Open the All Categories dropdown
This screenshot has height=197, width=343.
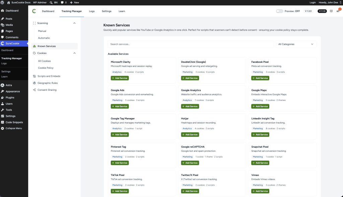coord(296,44)
